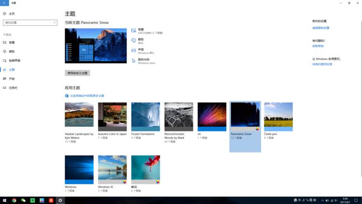
Task: Click the color wheel badge on 鲜花 theme
Action: tap(158, 182)
